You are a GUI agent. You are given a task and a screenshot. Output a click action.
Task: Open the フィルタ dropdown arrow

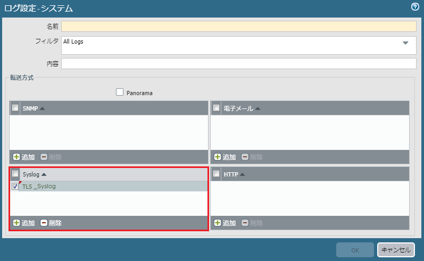coord(405,43)
